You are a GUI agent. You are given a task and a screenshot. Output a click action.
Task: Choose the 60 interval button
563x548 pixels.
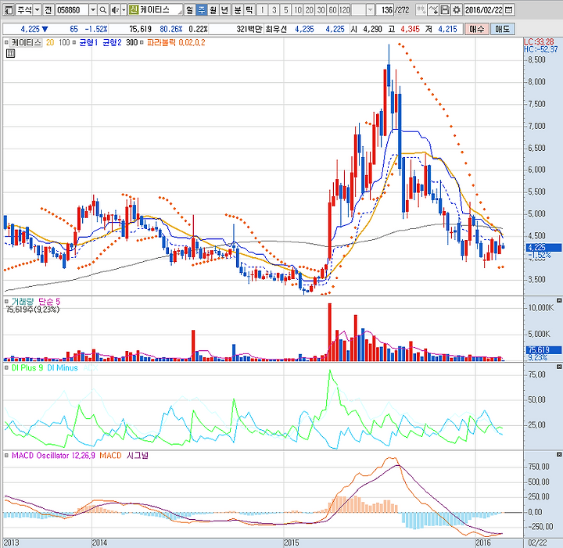(x=333, y=9)
